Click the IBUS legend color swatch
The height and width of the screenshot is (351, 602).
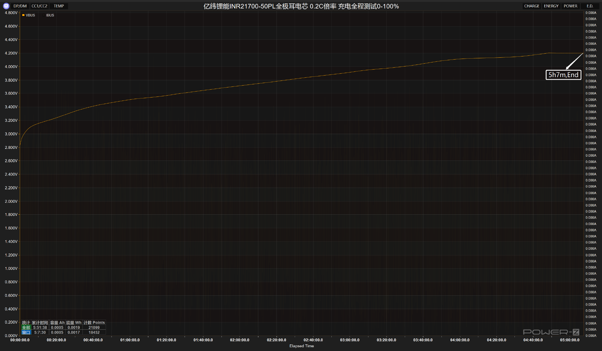click(x=44, y=15)
